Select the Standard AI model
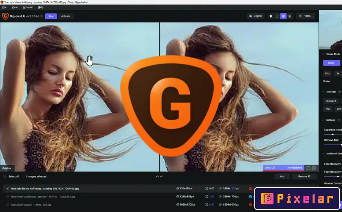The width and height of the screenshot is (342, 212). (331, 101)
